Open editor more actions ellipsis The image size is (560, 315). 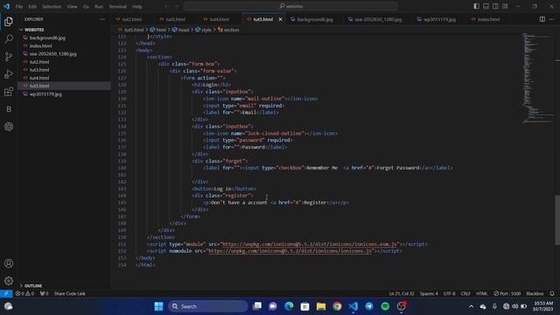tap(552, 19)
